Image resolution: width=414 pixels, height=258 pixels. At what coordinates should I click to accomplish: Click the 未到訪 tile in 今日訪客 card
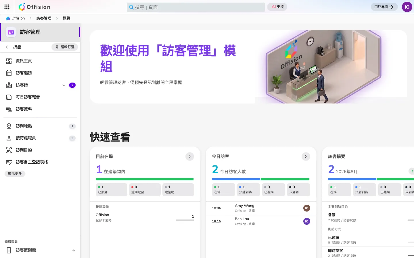coord(298,190)
